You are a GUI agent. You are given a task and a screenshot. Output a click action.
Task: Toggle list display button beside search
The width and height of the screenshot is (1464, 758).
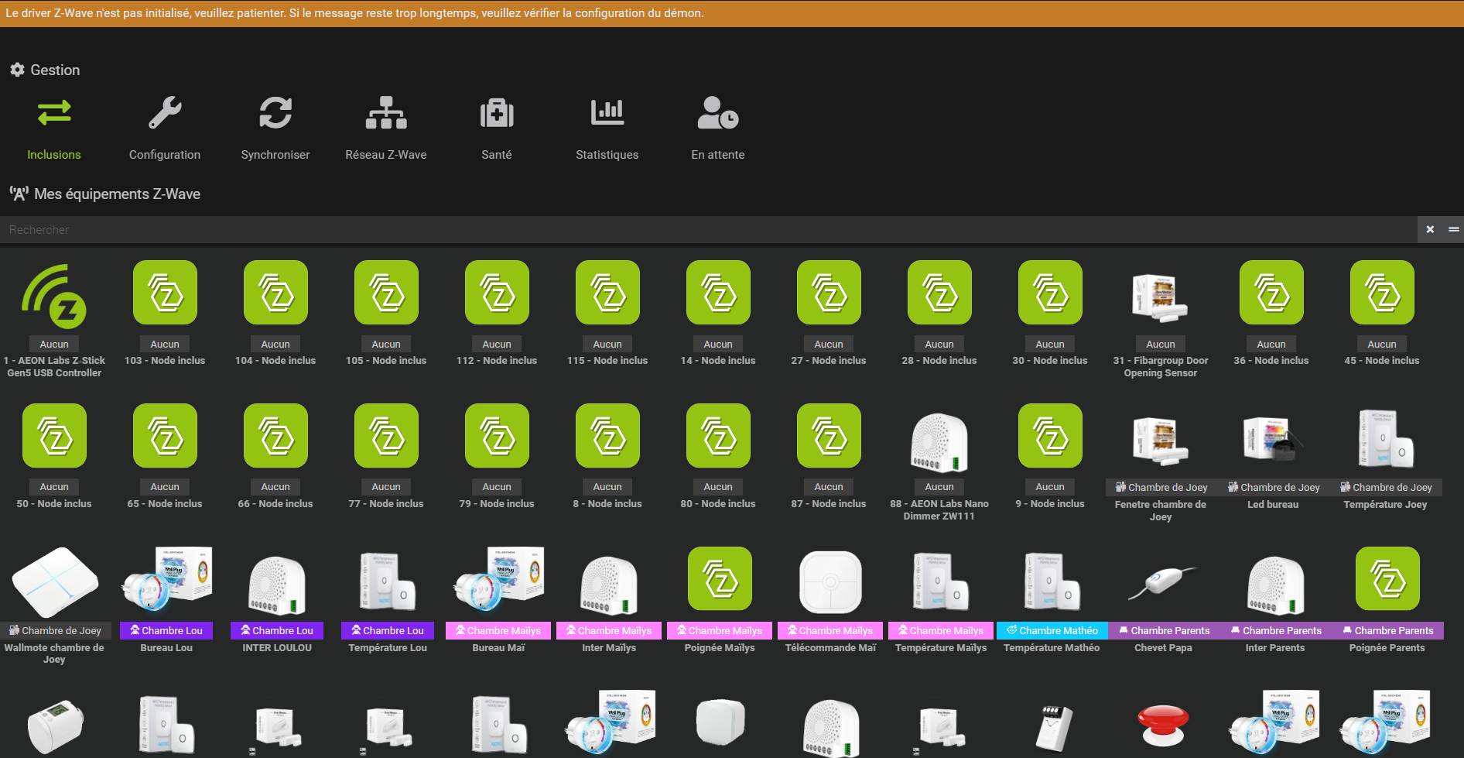pos(1453,230)
